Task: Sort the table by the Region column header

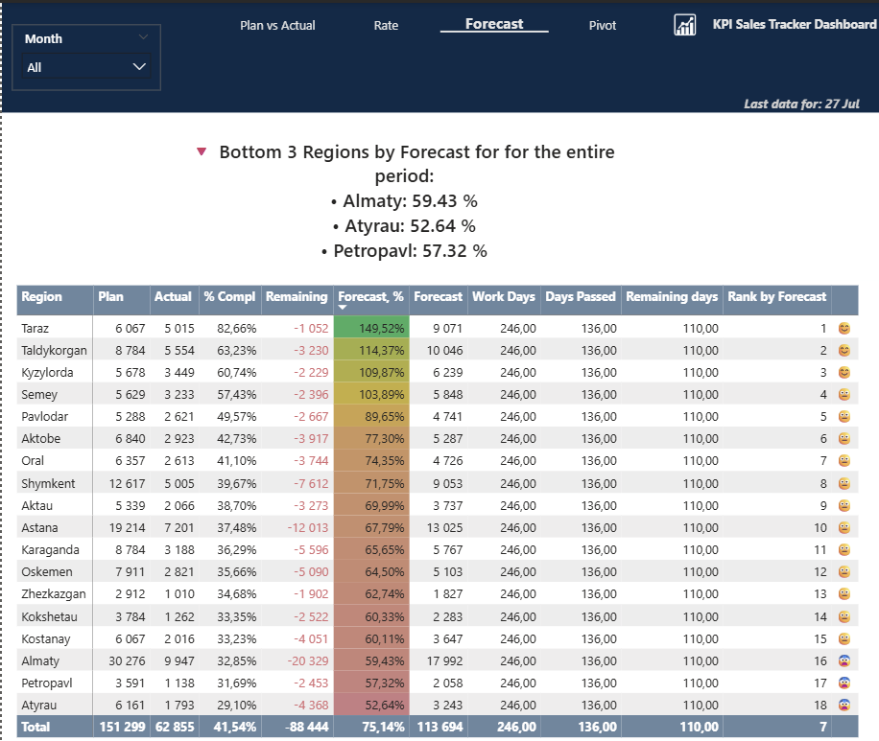Action: coord(42,297)
